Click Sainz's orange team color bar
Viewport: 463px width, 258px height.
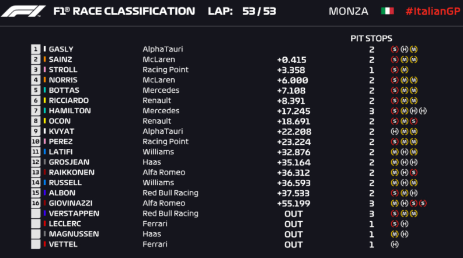[x=44, y=60]
